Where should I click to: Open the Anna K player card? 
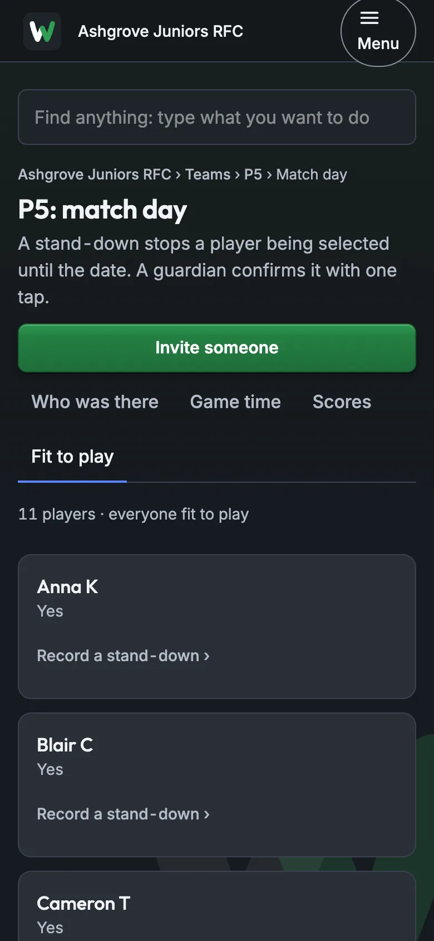click(217, 627)
